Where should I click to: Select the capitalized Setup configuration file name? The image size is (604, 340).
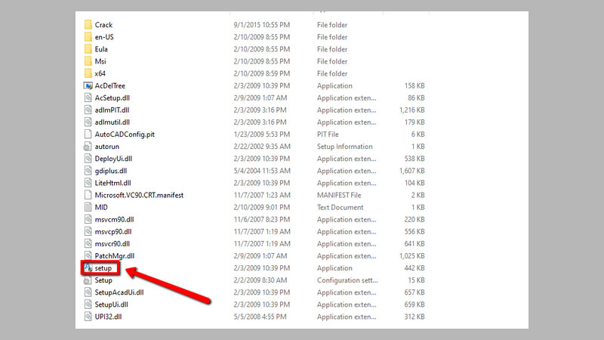tap(103, 280)
